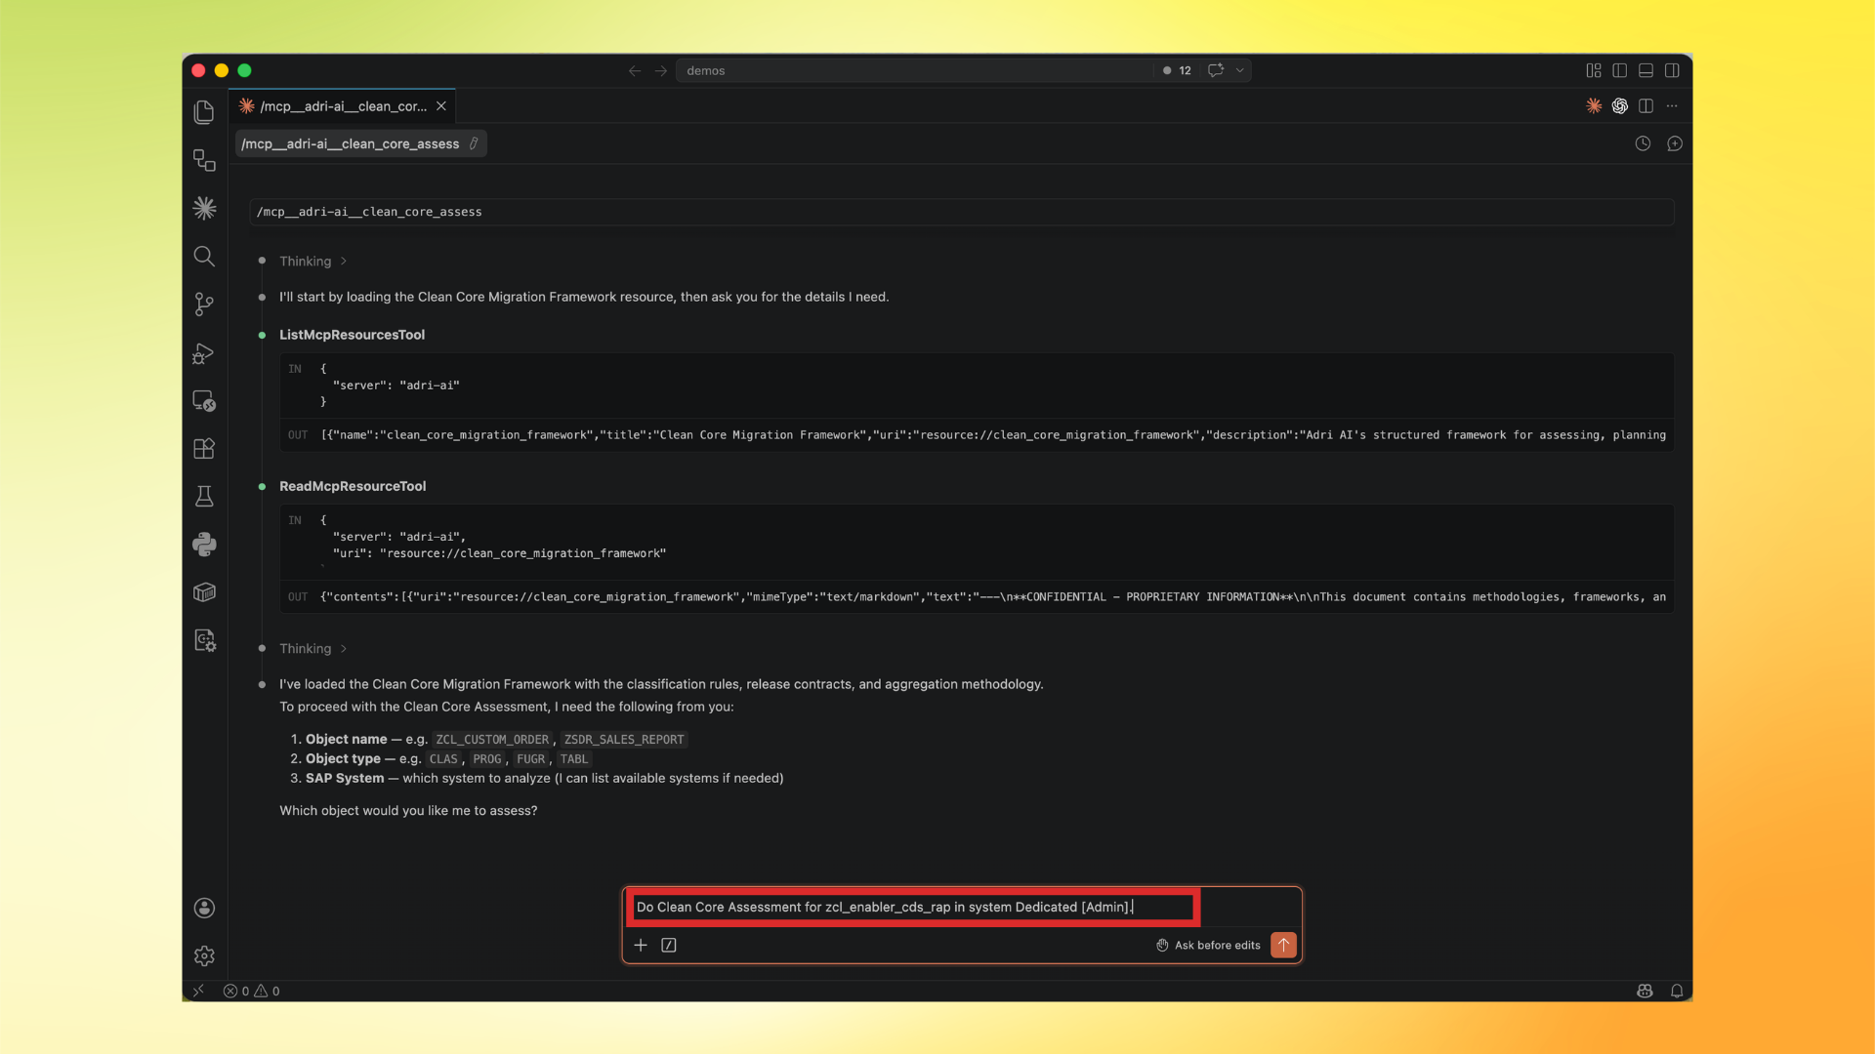1875x1054 pixels.
Task: Open the Explorer files icon in sidebar
Action: (204, 112)
